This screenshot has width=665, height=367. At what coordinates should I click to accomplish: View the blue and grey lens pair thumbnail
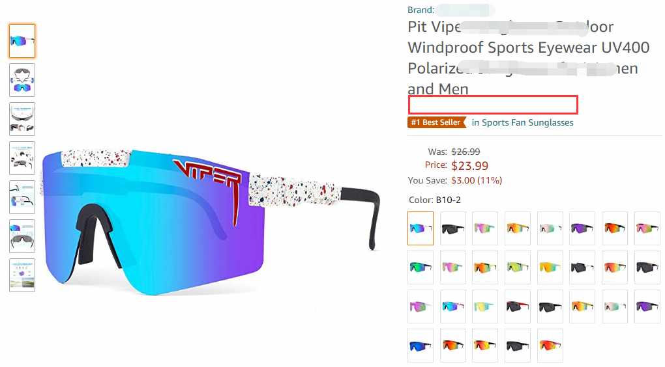22,236
